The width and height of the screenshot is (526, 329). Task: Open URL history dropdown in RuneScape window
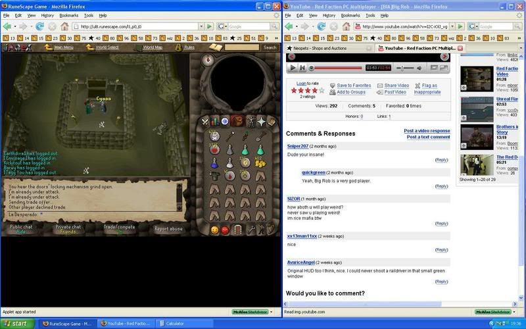[201, 26]
